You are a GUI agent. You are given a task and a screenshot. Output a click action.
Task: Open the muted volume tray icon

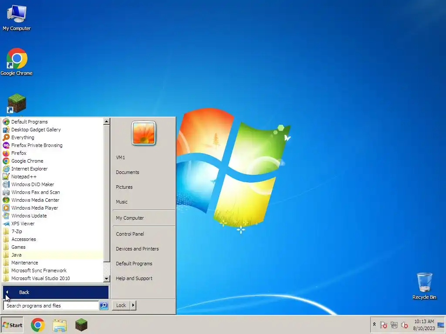[404, 324]
